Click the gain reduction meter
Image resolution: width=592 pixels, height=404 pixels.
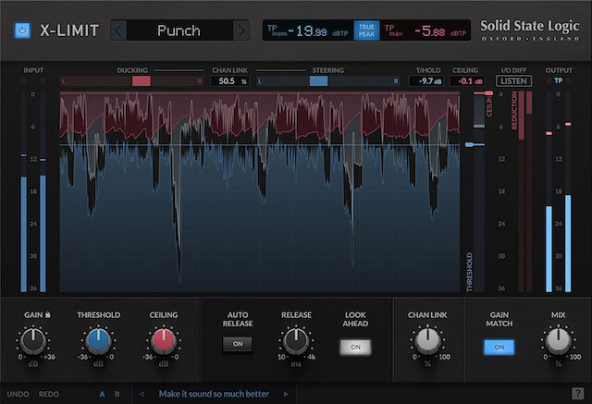click(x=525, y=191)
